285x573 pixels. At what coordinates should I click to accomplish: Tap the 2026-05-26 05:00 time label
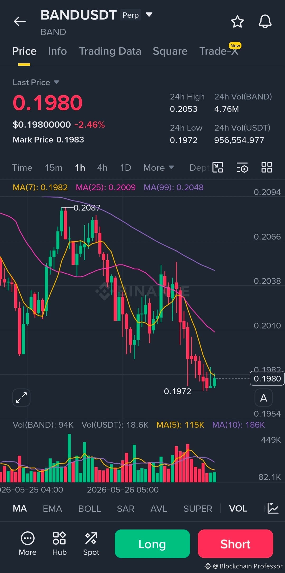click(123, 490)
